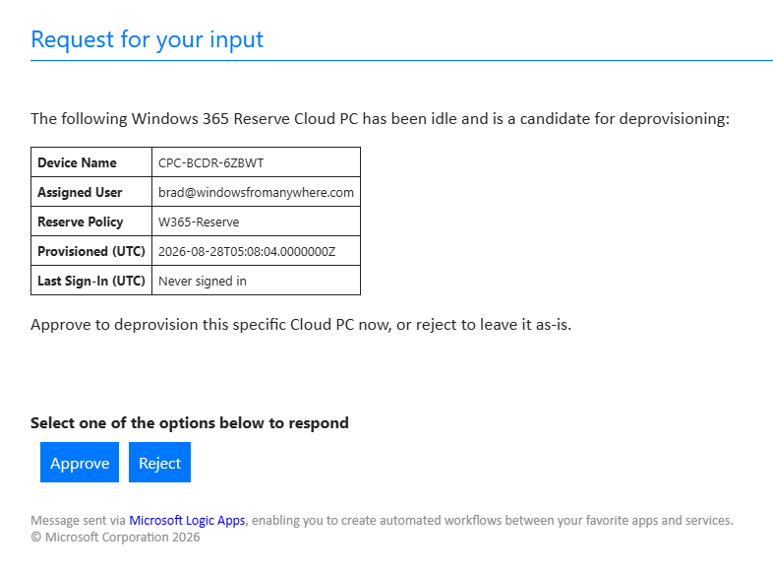Open the Microsoft Logic Apps link
773x570 pixels.
[x=187, y=520]
